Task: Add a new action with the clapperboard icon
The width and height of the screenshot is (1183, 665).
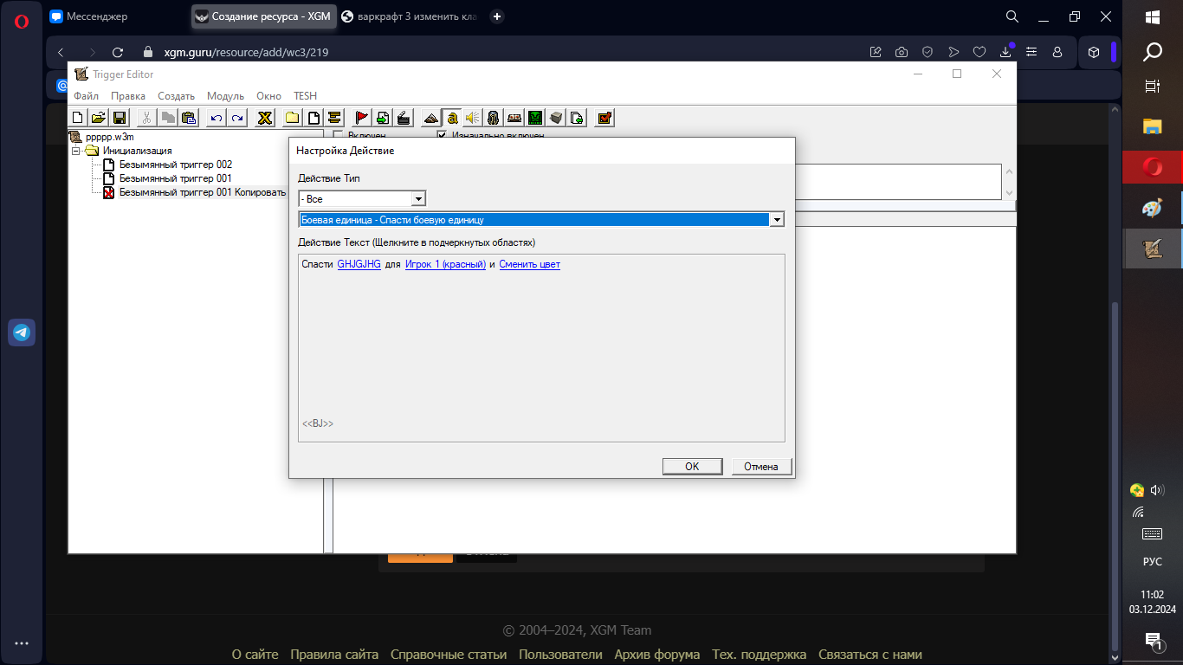Action: point(404,118)
